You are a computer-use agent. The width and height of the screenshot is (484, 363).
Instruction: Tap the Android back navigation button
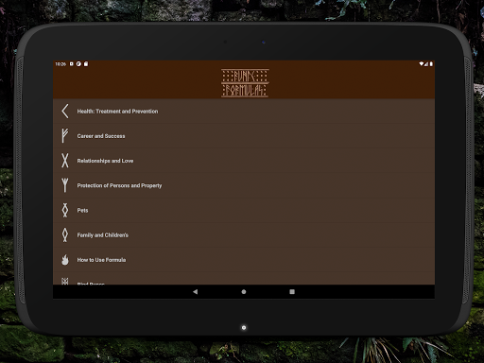(x=196, y=292)
